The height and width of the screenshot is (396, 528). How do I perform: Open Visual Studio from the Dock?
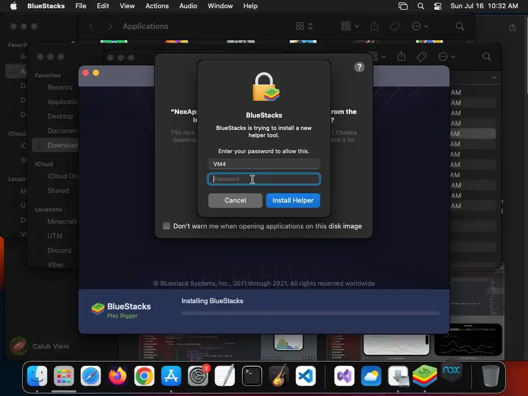click(x=344, y=376)
